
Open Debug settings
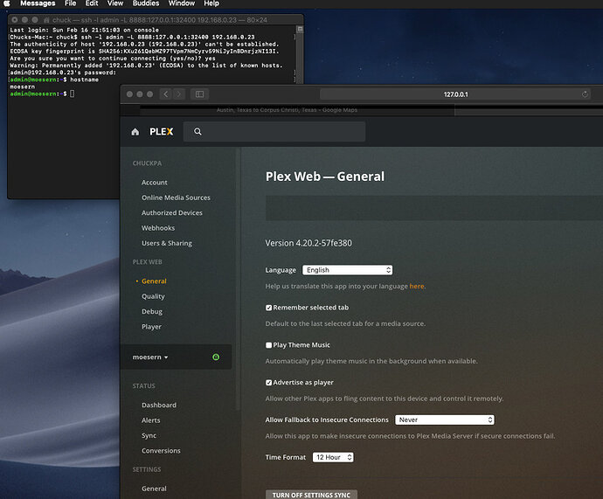pos(152,311)
